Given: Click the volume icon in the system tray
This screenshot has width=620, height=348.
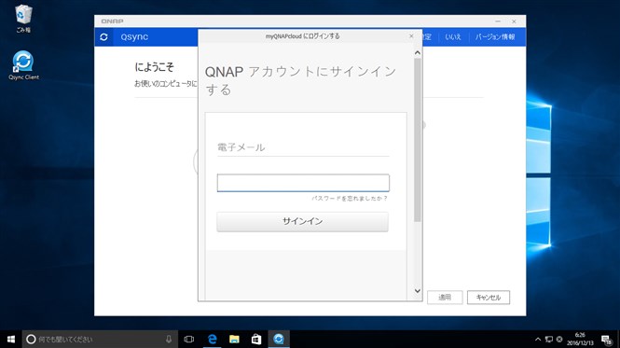Looking at the screenshot, I should click(x=559, y=340).
